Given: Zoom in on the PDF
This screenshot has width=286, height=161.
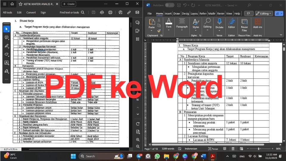Looking at the screenshot, I should [138, 140].
